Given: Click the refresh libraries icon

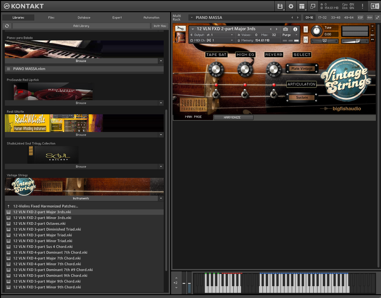Looking at the screenshot, I should tap(7, 26).
